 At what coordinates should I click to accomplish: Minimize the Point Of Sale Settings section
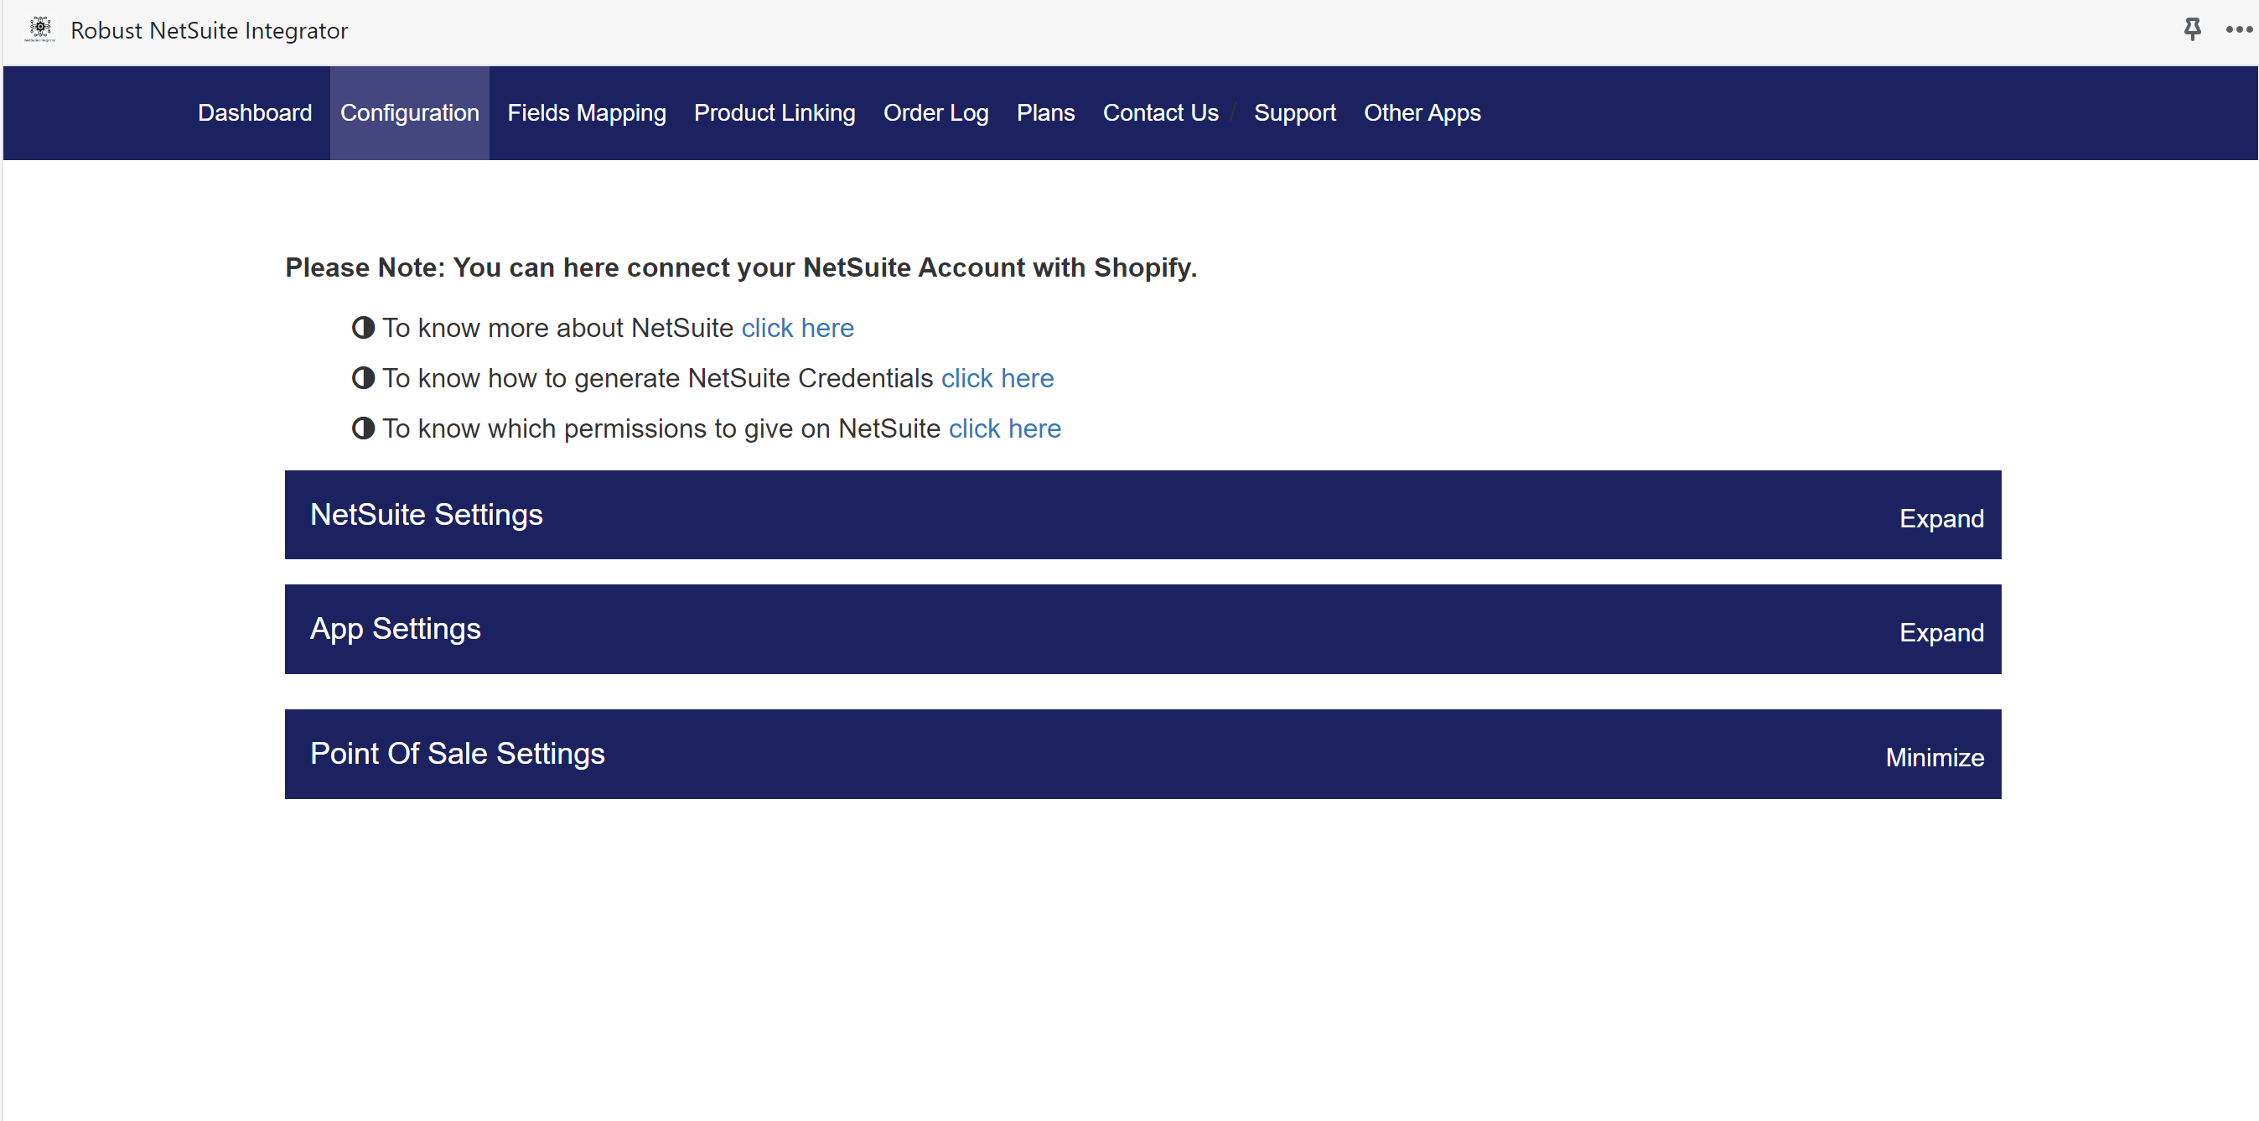click(x=1934, y=757)
